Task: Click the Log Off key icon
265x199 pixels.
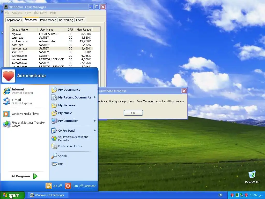Action: point(48,186)
